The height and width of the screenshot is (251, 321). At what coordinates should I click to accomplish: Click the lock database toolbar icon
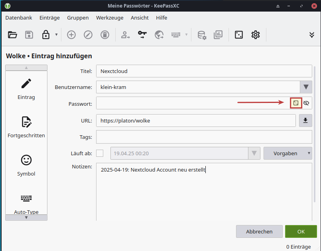coord(46,35)
